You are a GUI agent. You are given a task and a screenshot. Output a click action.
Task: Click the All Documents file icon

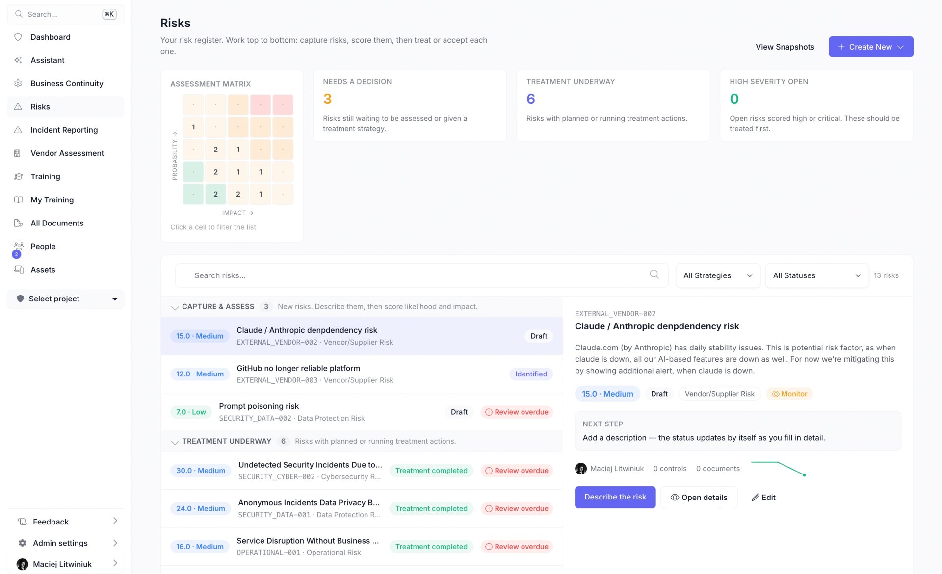[x=19, y=223]
